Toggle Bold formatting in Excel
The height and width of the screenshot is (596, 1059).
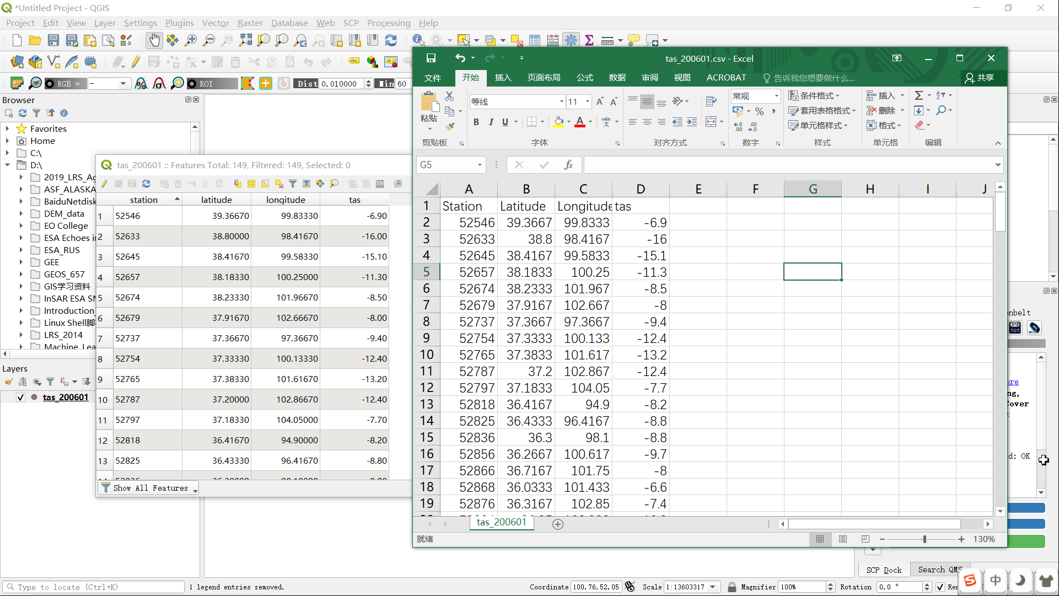coord(476,122)
